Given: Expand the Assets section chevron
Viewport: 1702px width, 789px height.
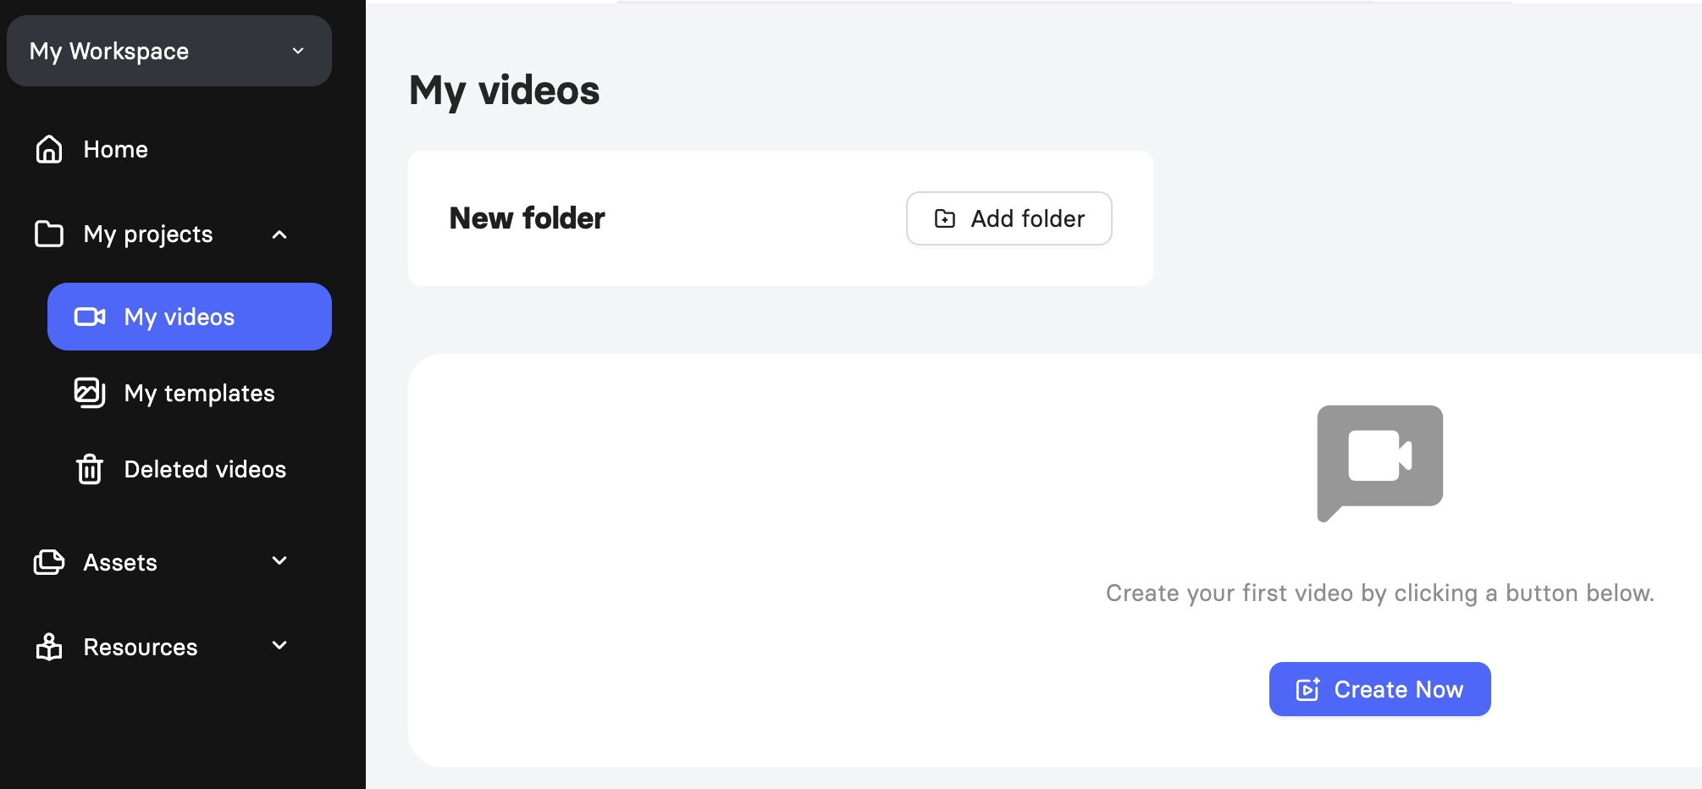Looking at the screenshot, I should [x=279, y=561].
